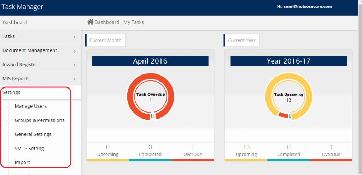Click red overdue segment in yearly chart
The image size is (362, 175).
click(284, 115)
